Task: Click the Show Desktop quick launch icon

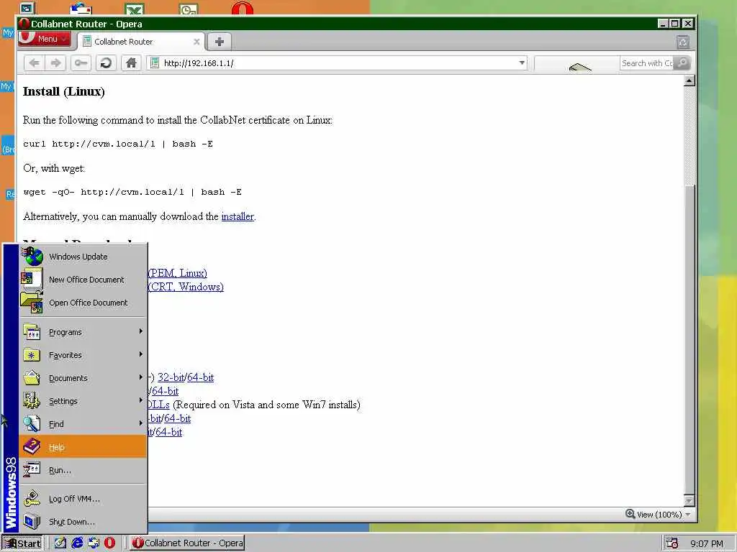Action: coord(60,543)
